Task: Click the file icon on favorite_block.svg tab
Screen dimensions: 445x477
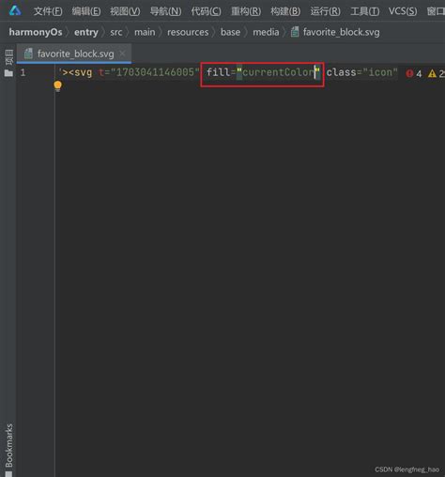Action: [x=28, y=54]
